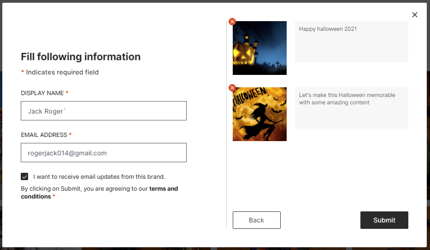This screenshot has width=430, height=250.
Task: Focus the Email Address input field
Action: coord(104,153)
